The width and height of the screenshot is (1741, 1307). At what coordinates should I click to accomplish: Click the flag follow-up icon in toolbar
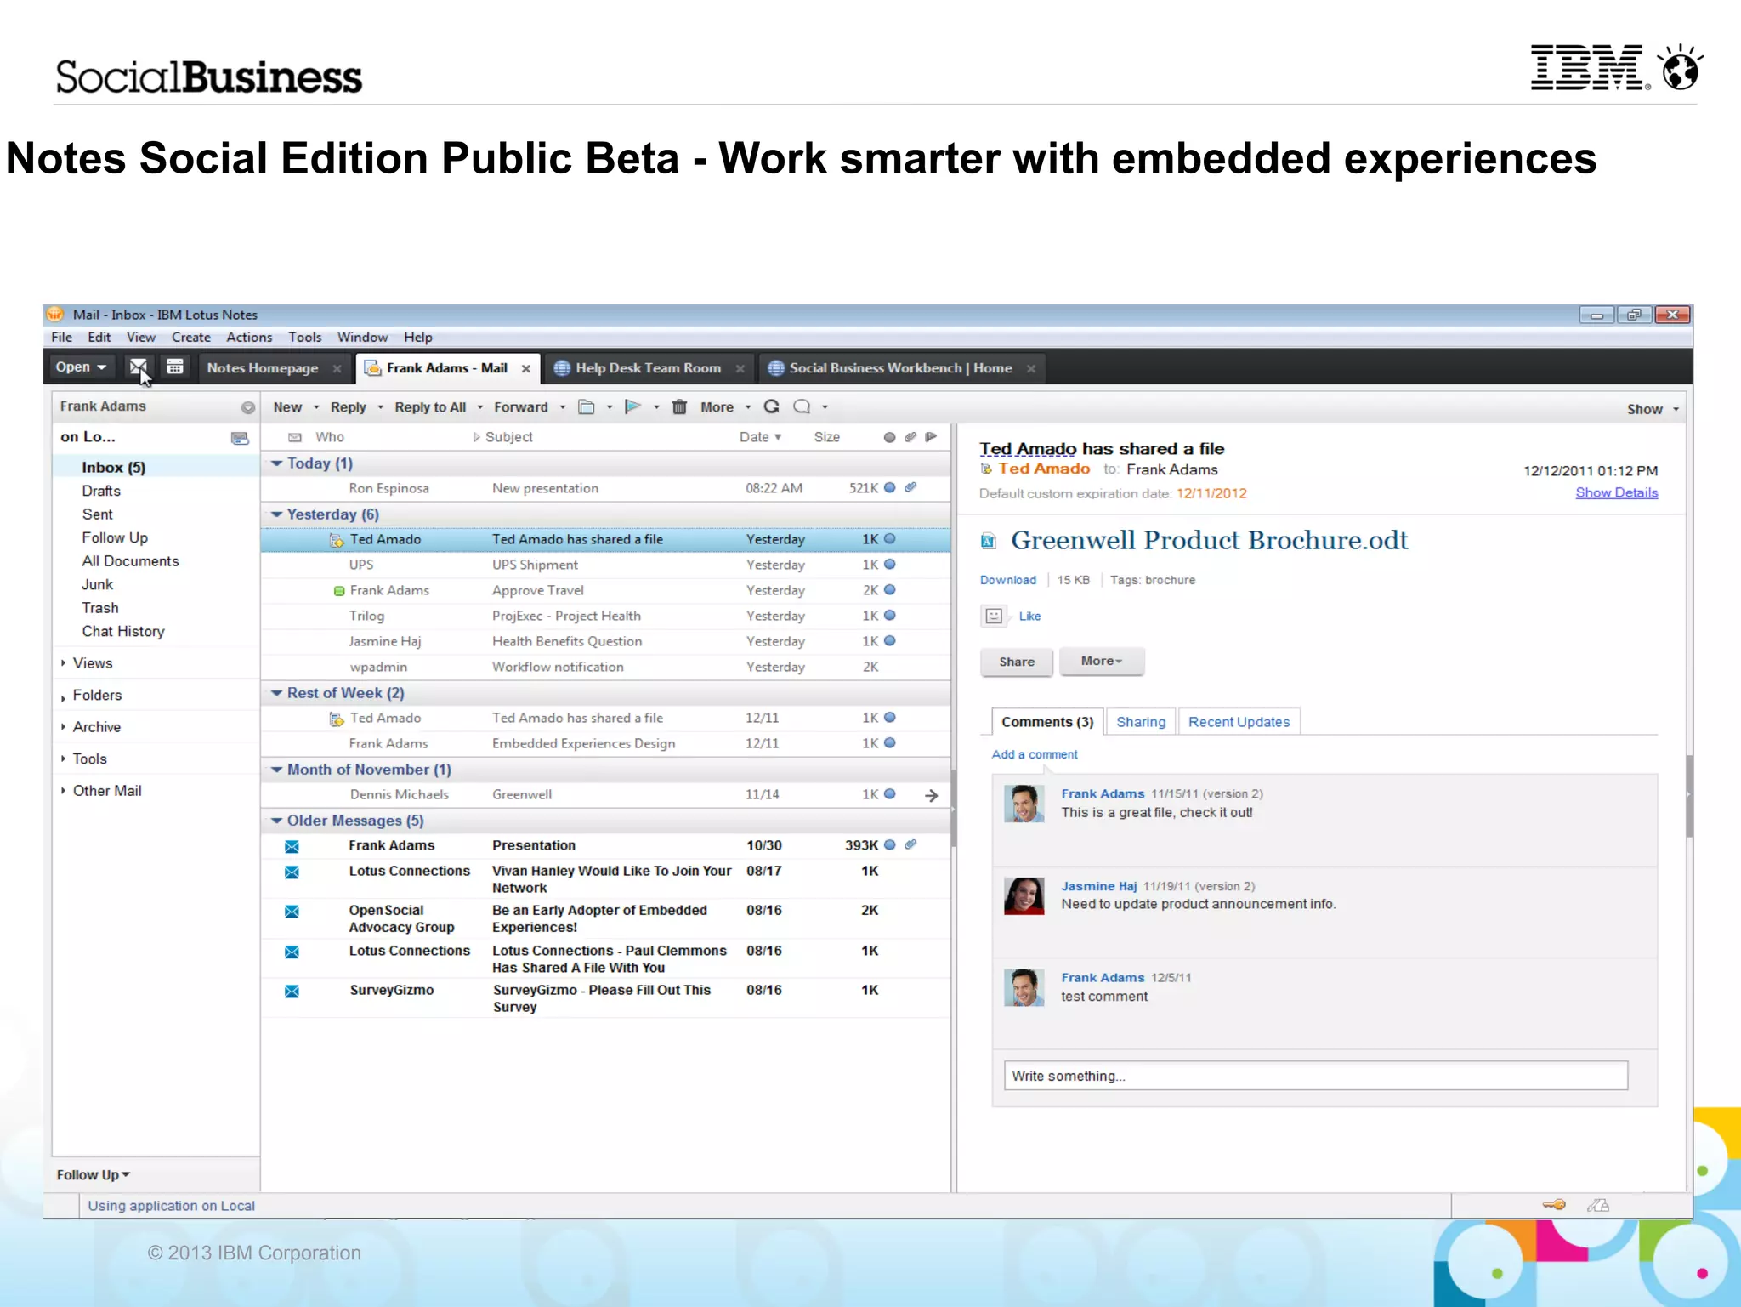pos(632,407)
